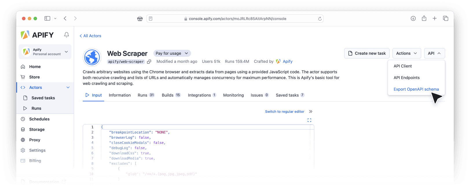Screen dimensions: 470x194
Task: Open the downloads icon in Safari toolbar
Action: click(413, 18)
